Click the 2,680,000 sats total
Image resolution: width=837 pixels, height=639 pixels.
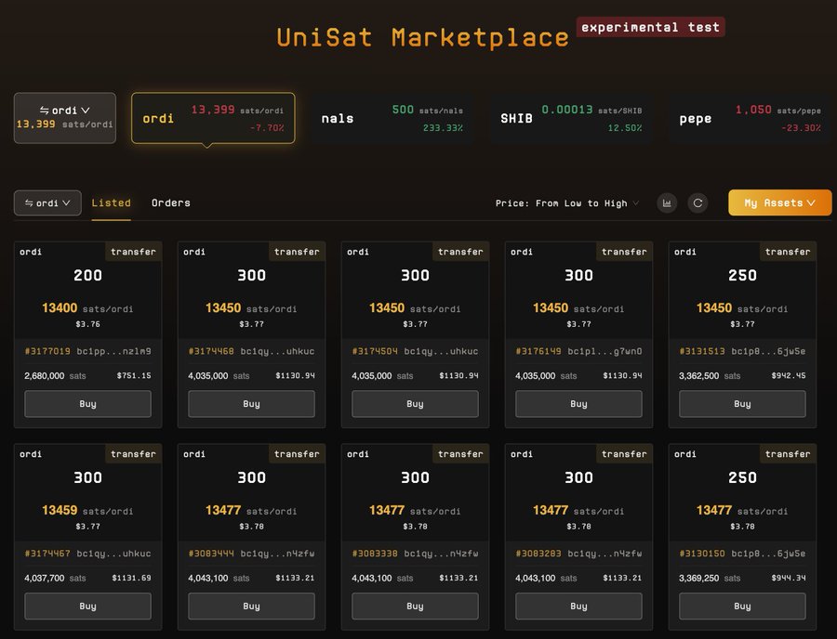pos(55,376)
